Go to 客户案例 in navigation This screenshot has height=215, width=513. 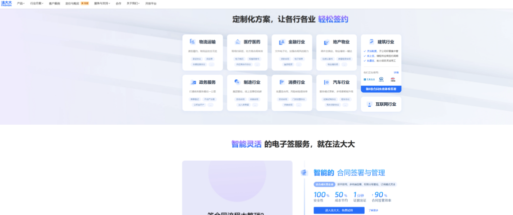pyautogui.click(x=54, y=3)
